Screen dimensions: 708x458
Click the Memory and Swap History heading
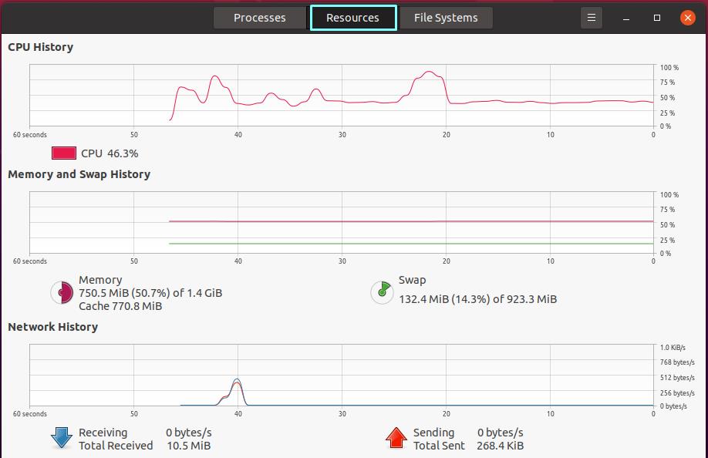coord(79,174)
